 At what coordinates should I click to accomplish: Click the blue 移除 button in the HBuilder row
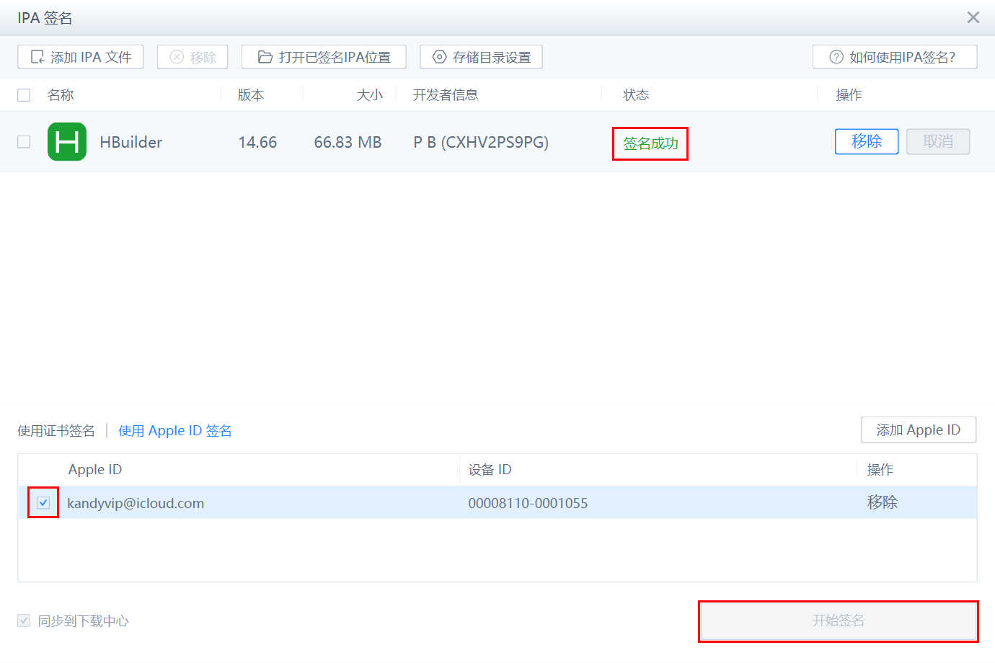coord(867,141)
